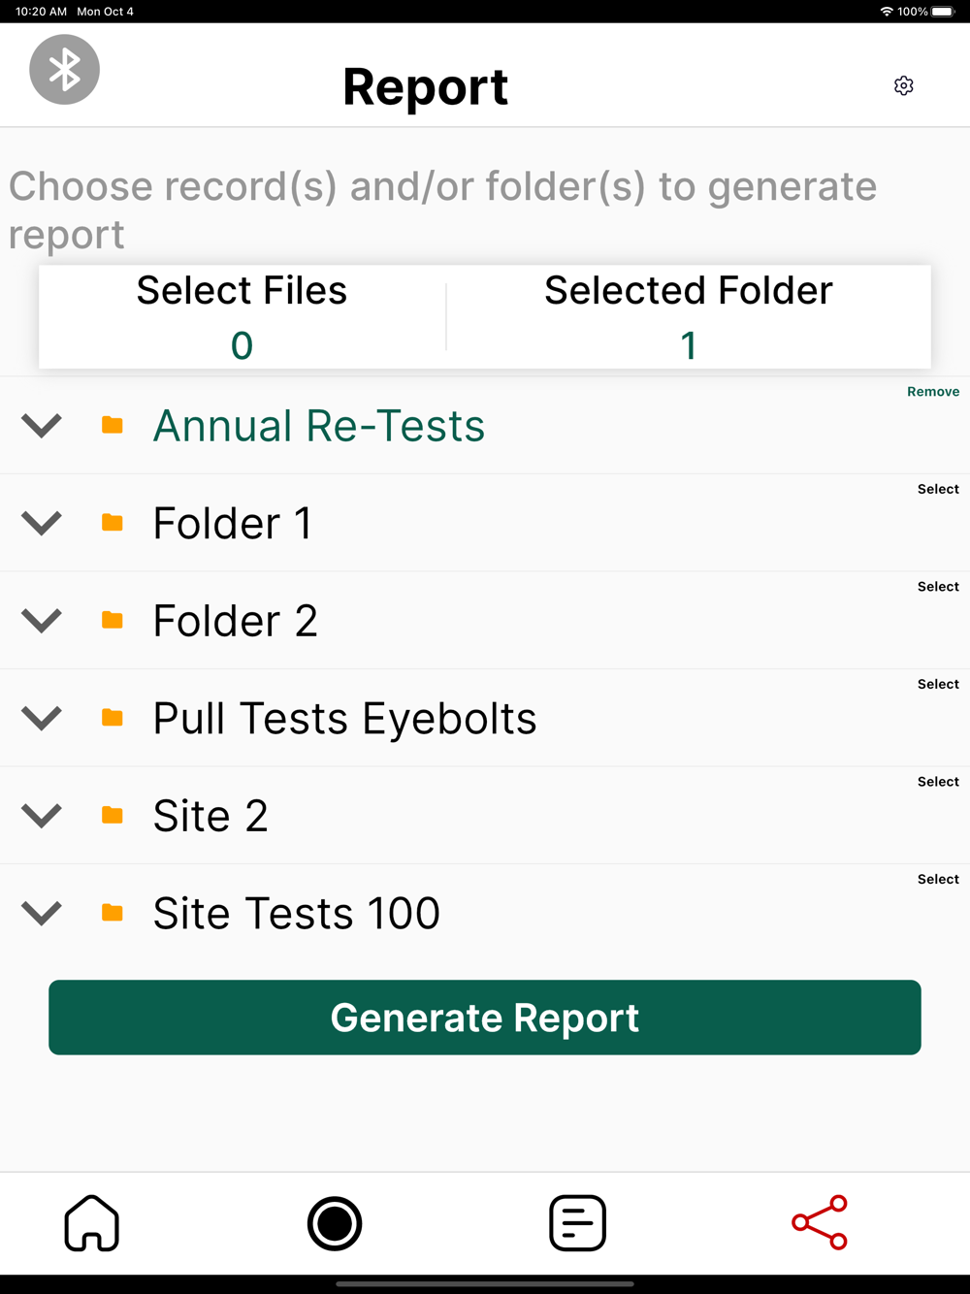Tap the red share tab icon

pos(820,1222)
